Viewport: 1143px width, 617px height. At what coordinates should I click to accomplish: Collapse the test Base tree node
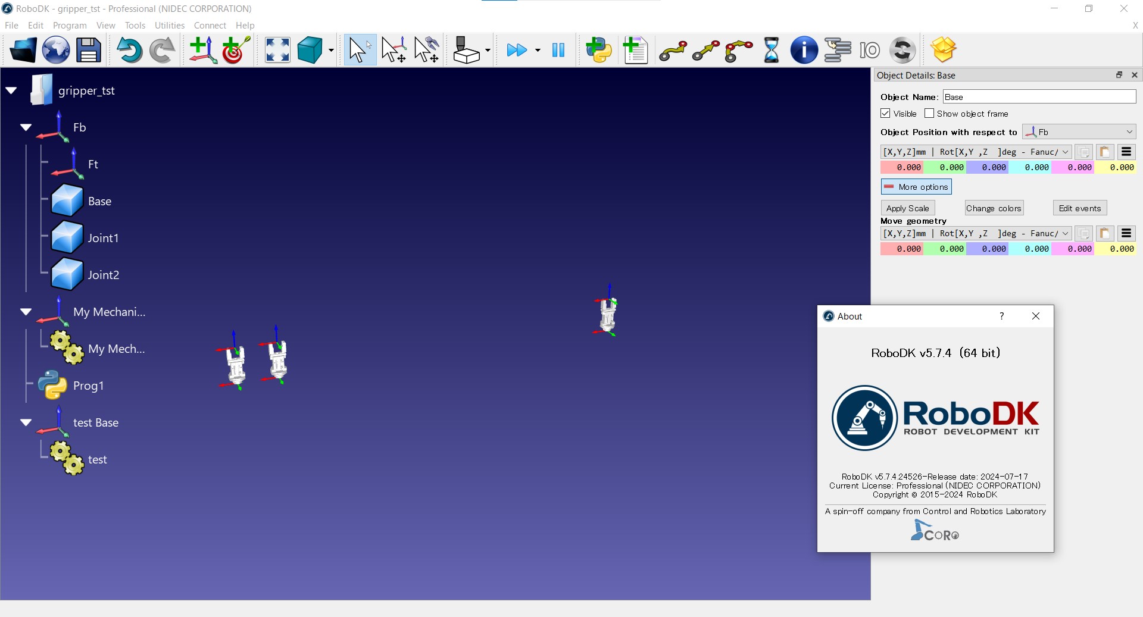click(26, 422)
